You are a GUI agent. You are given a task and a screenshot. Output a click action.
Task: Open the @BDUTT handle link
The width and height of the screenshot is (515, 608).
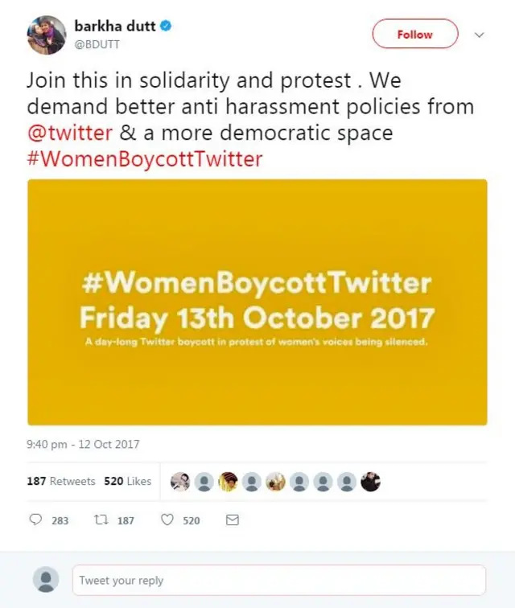pos(97,45)
